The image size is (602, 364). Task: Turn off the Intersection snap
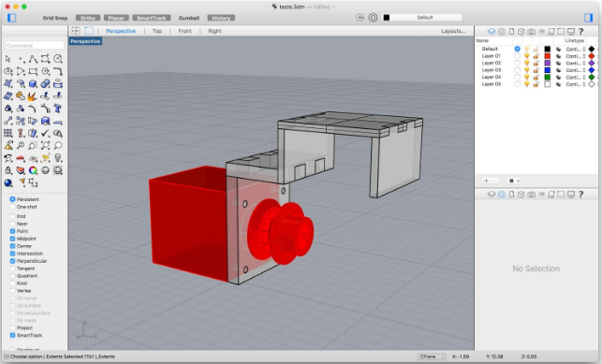point(12,254)
